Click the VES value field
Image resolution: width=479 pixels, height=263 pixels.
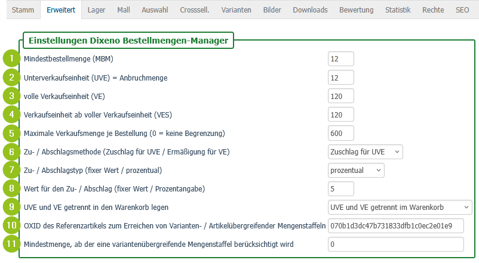pyautogui.click(x=341, y=115)
